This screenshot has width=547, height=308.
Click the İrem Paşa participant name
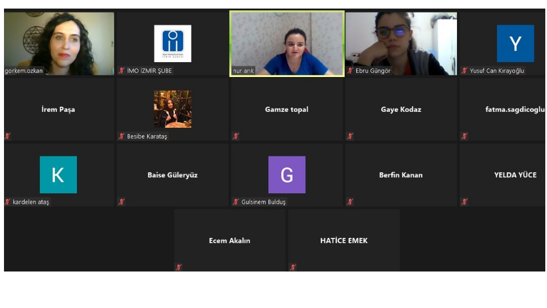point(58,110)
